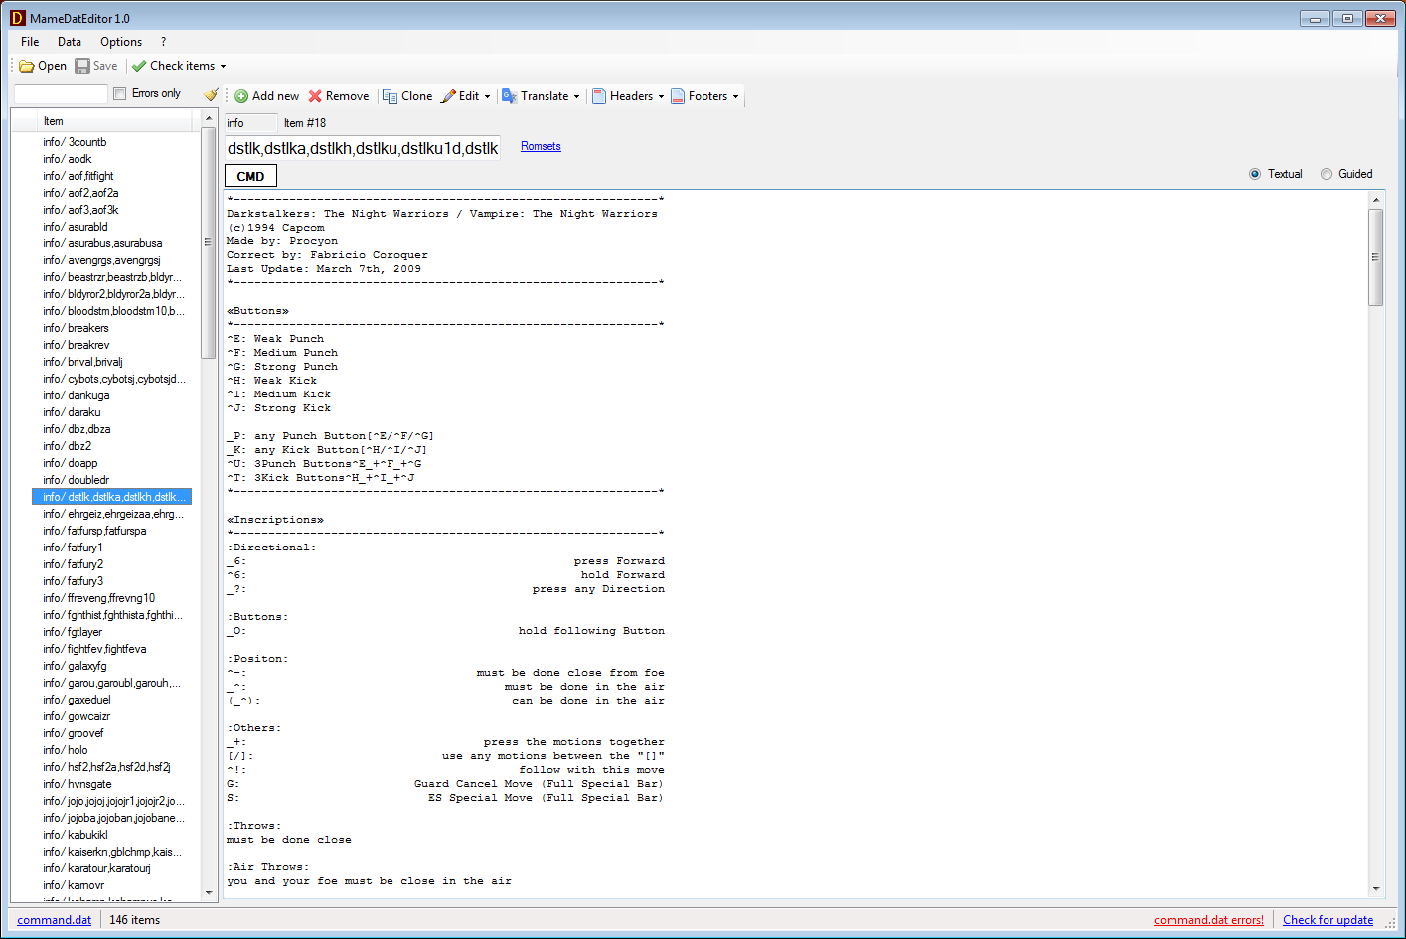Screen dimensions: 1406x939
Task: Click the Clone item icon
Action: [x=391, y=97]
